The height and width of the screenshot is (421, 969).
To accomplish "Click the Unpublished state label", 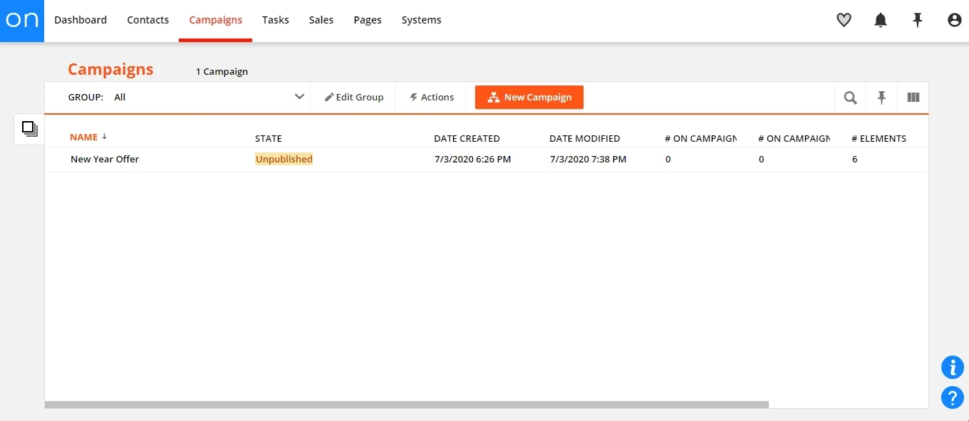I will click(284, 159).
